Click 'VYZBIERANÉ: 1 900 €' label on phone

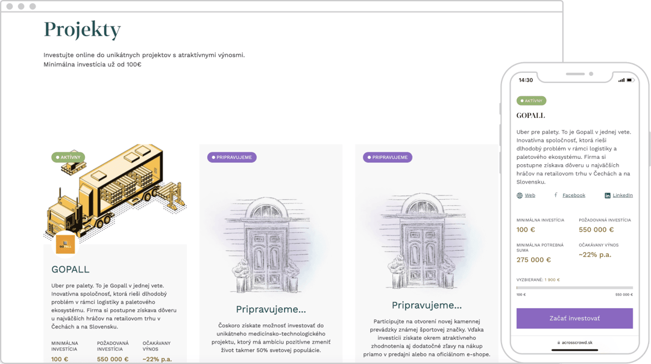pos(538,280)
